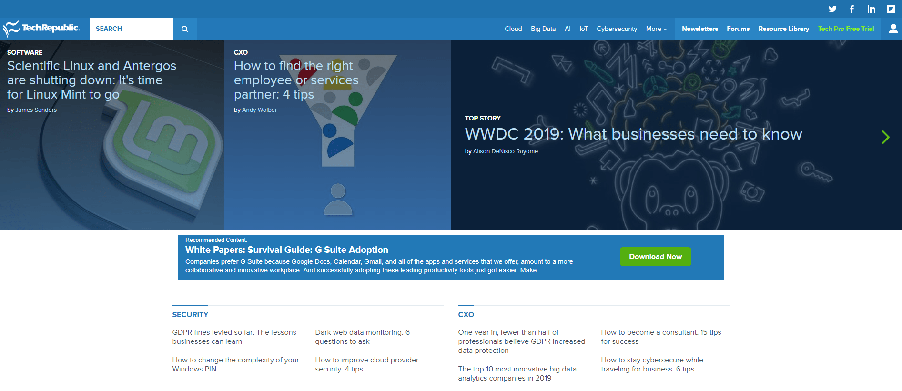The image size is (902, 391).
Task: Open the Cybersecurity section
Action: coord(617,29)
